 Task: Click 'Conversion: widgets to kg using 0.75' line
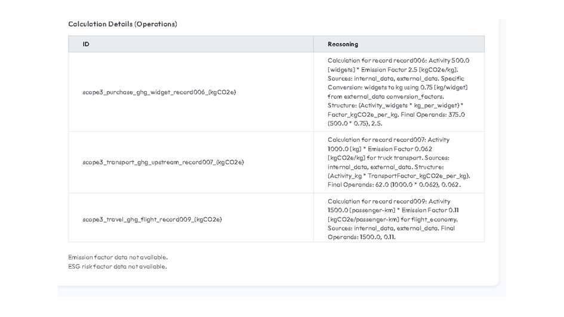click(397, 88)
